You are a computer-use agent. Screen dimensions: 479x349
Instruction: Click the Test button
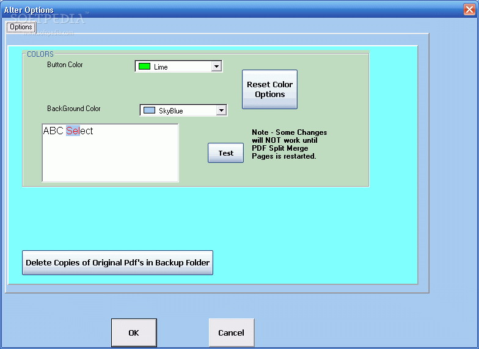click(x=225, y=153)
